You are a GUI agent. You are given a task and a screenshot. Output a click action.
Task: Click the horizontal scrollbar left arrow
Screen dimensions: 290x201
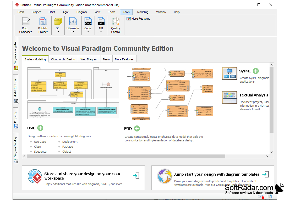click(24, 156)
